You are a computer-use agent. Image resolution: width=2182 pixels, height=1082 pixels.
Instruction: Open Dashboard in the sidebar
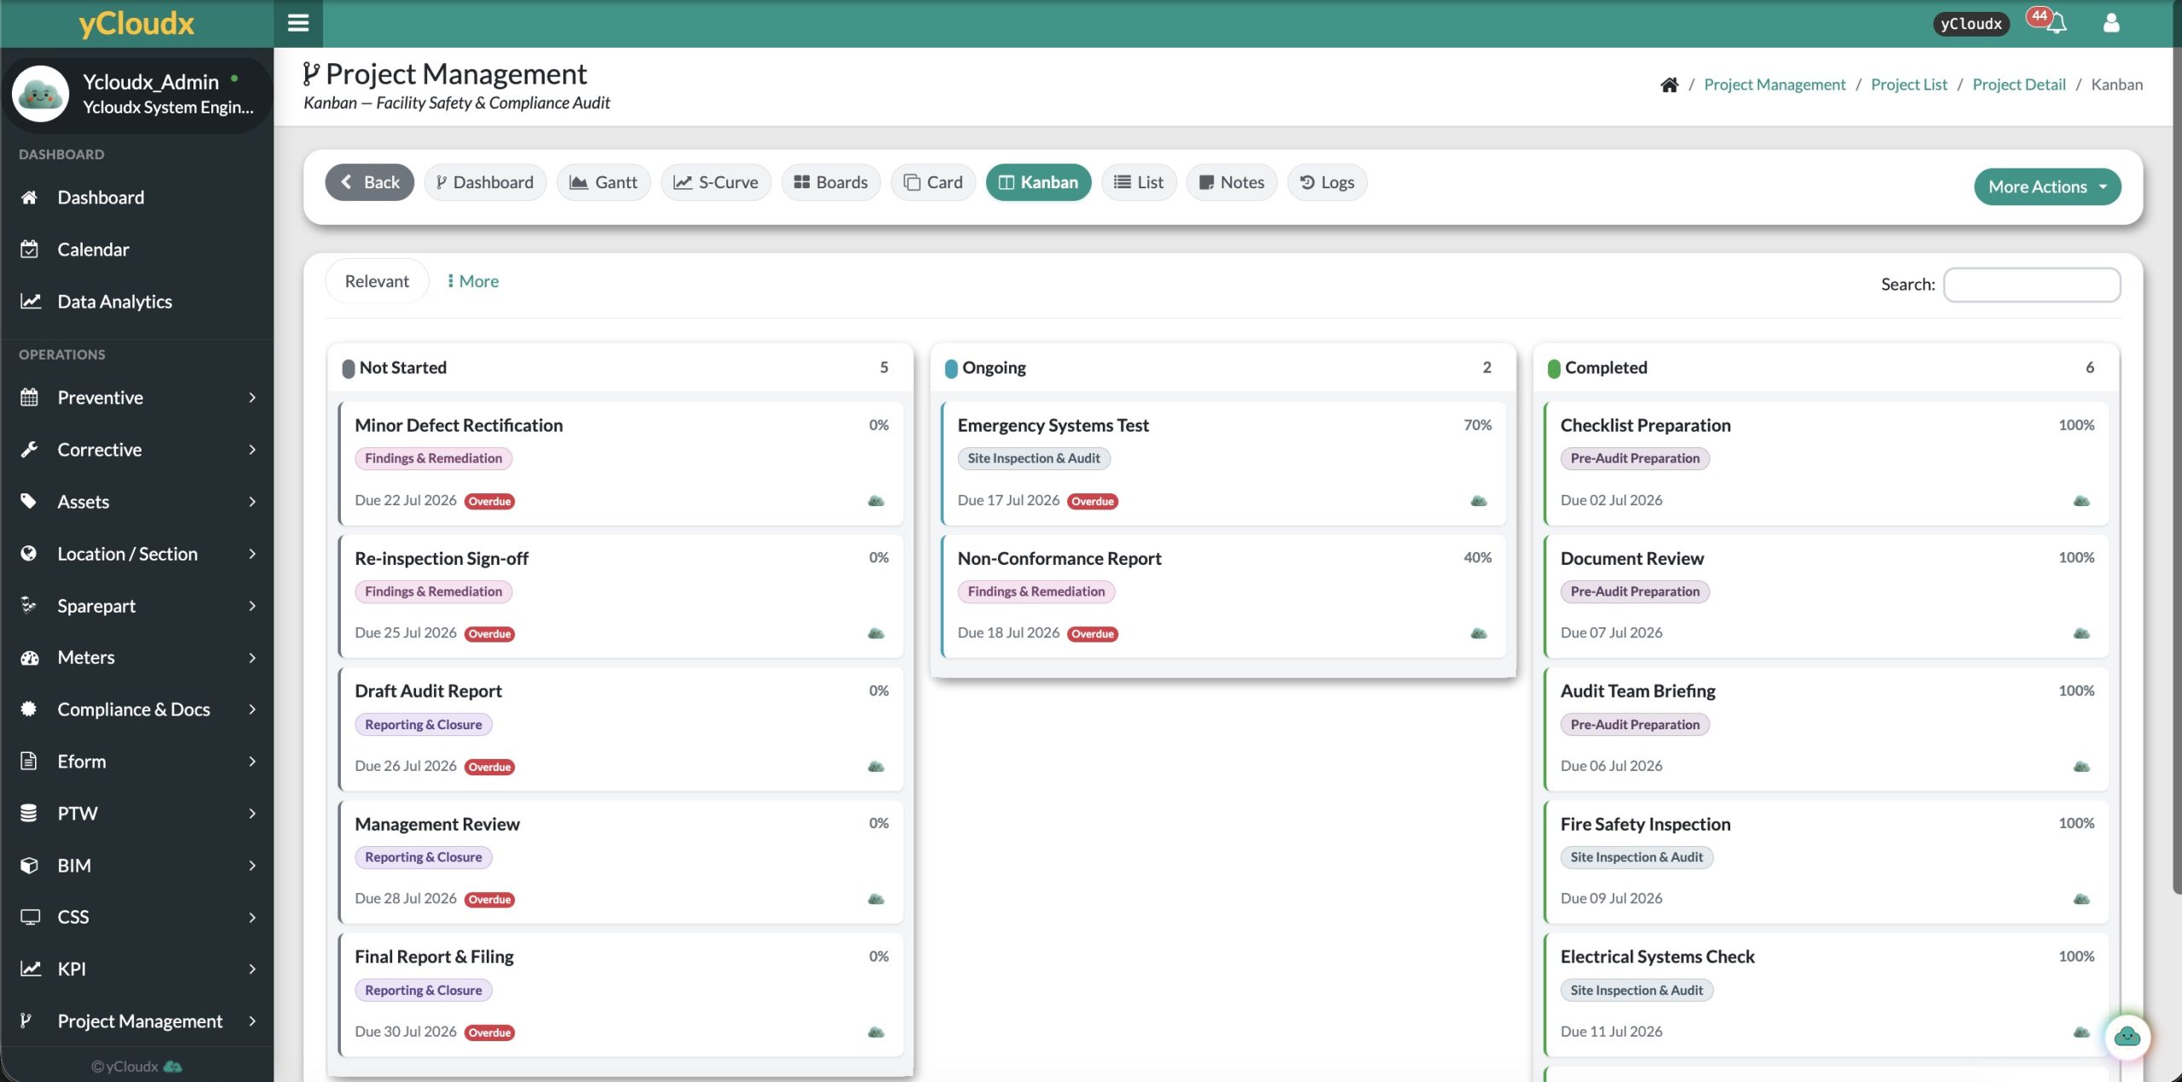[136, 198]
